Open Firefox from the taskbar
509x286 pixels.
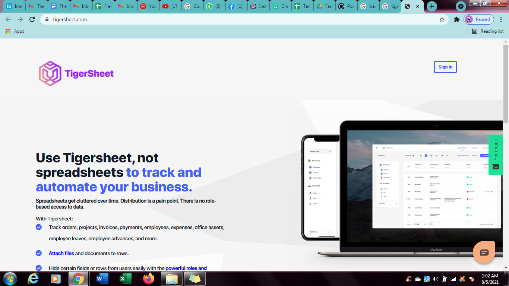pos(148,278)
